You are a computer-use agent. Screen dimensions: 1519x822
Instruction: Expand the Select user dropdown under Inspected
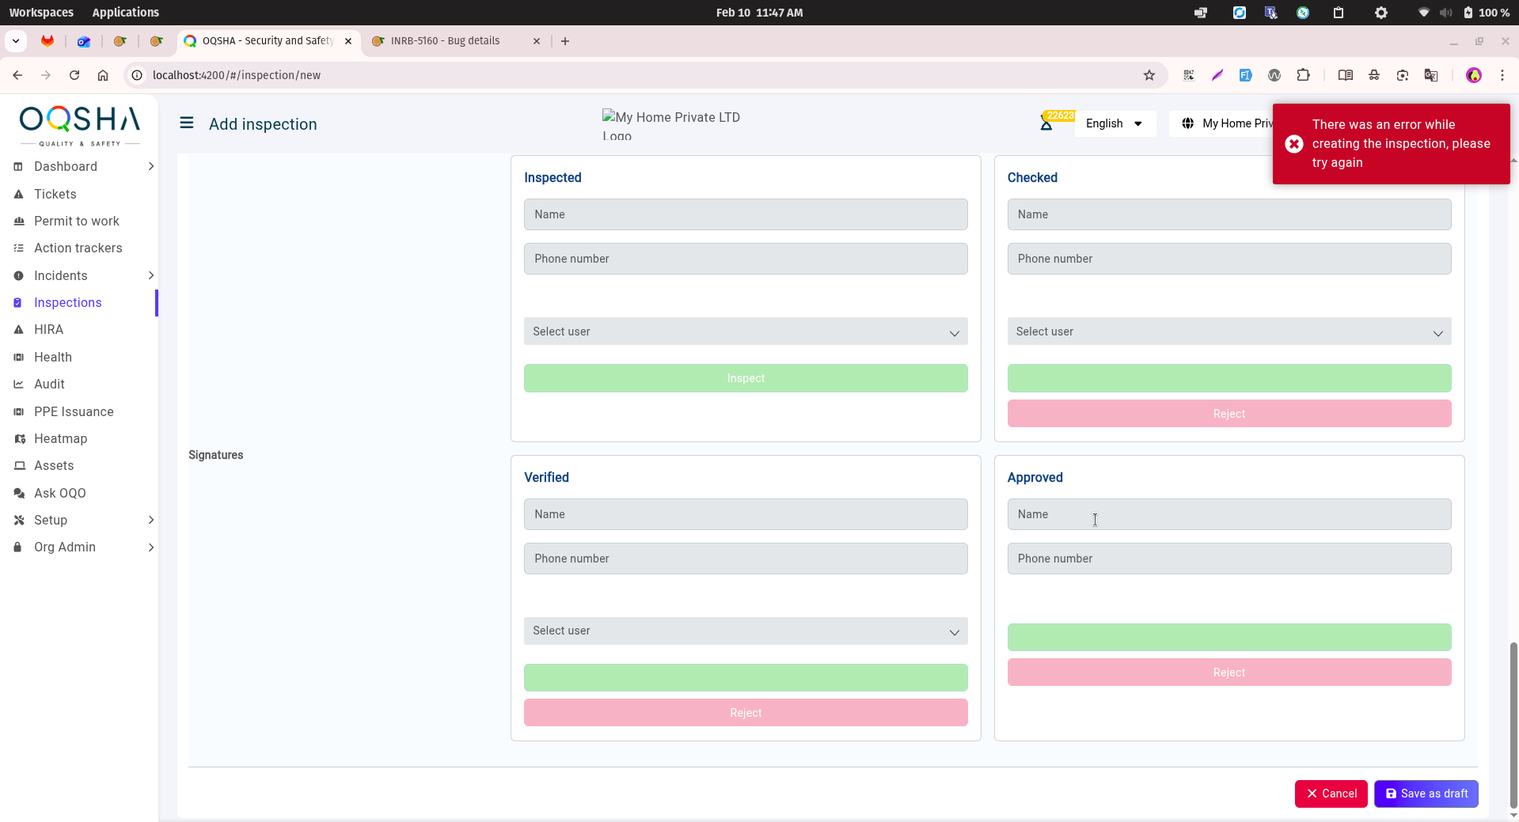tap(745, 331)
